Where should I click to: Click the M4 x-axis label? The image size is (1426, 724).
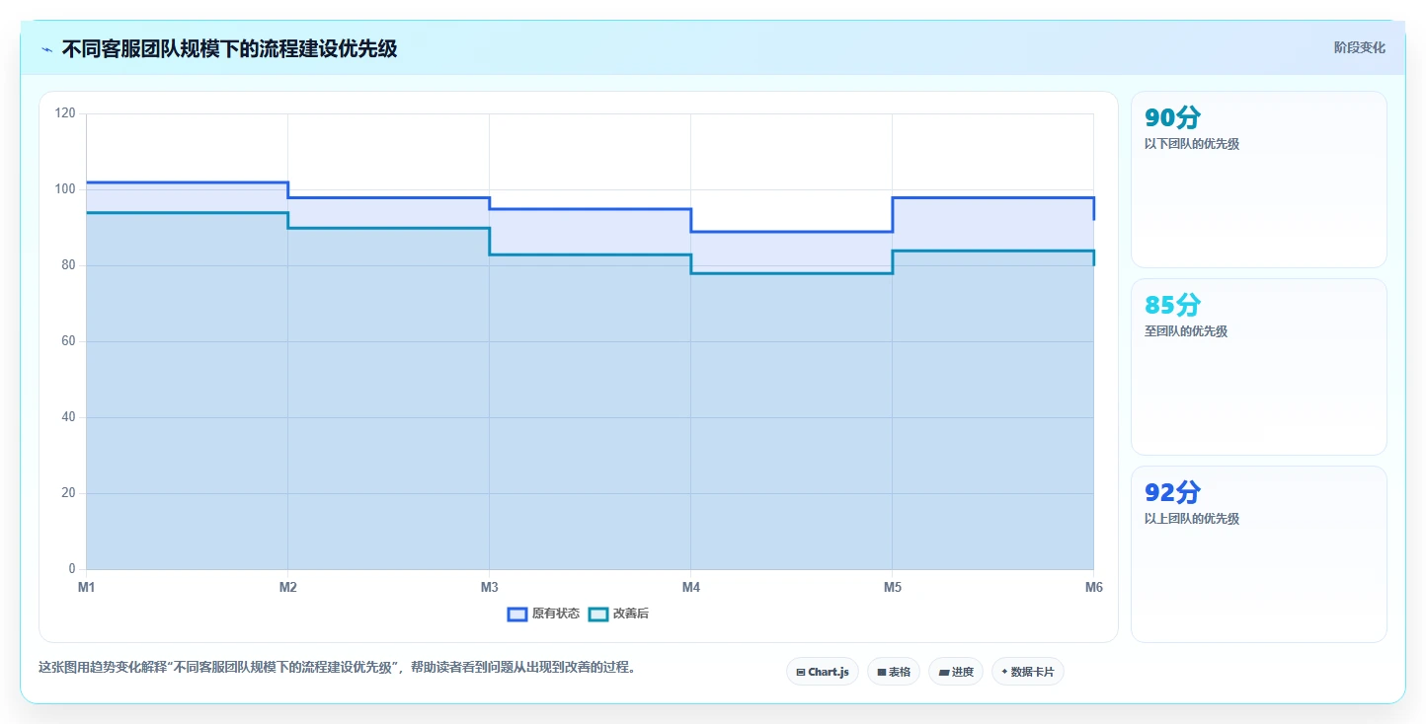[x=691, y=587]
